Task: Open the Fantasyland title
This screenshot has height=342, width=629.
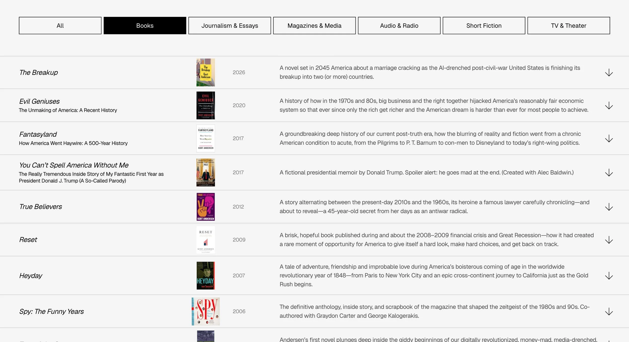Action: click(38, 134)
